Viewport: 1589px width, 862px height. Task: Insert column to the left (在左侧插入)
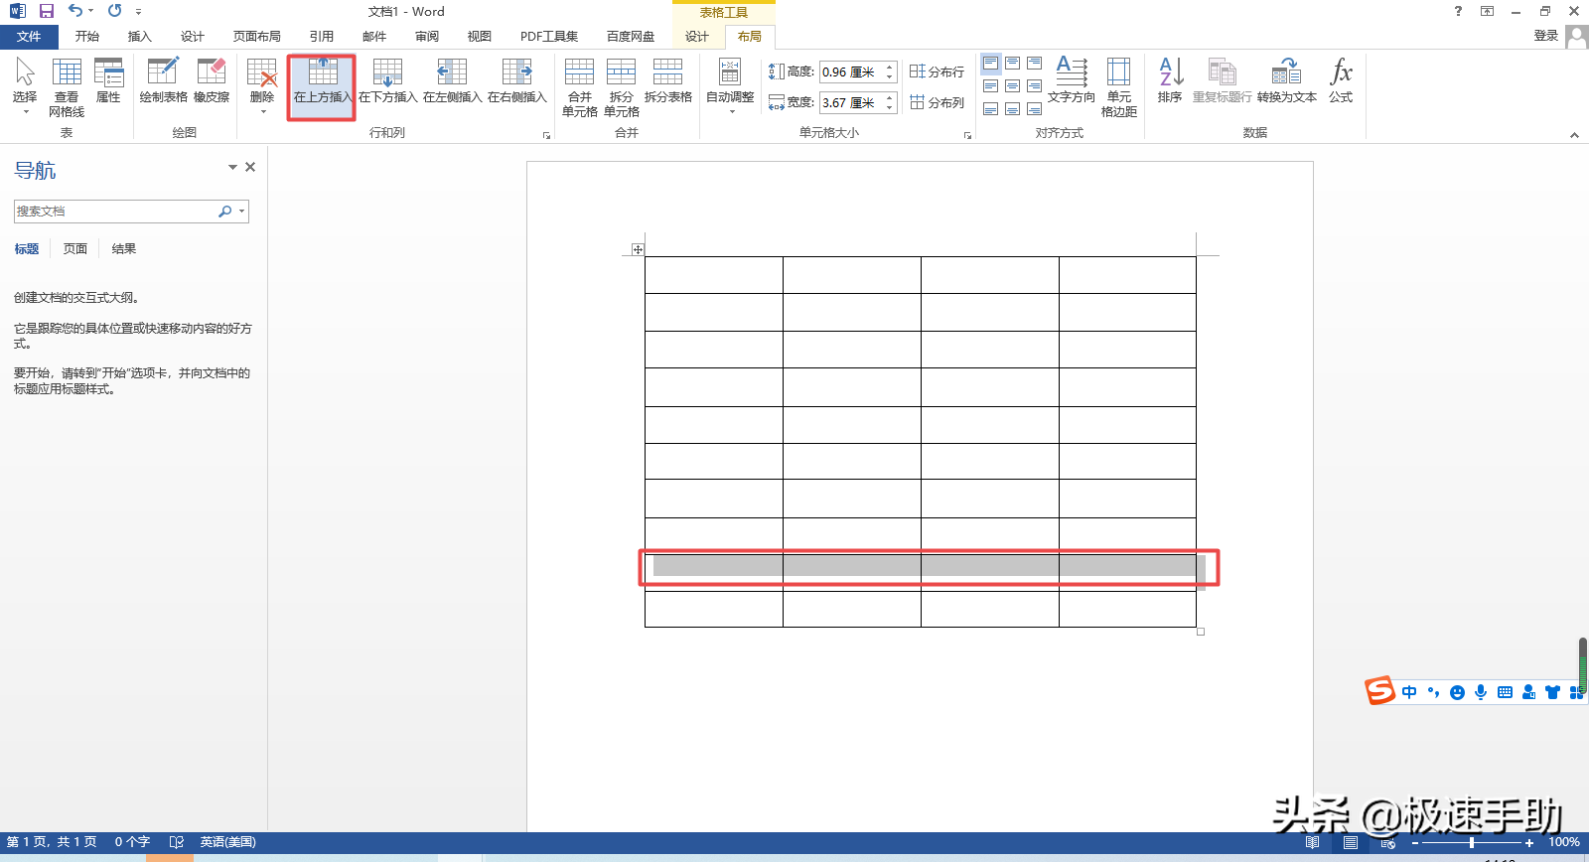tap(452, 80)
